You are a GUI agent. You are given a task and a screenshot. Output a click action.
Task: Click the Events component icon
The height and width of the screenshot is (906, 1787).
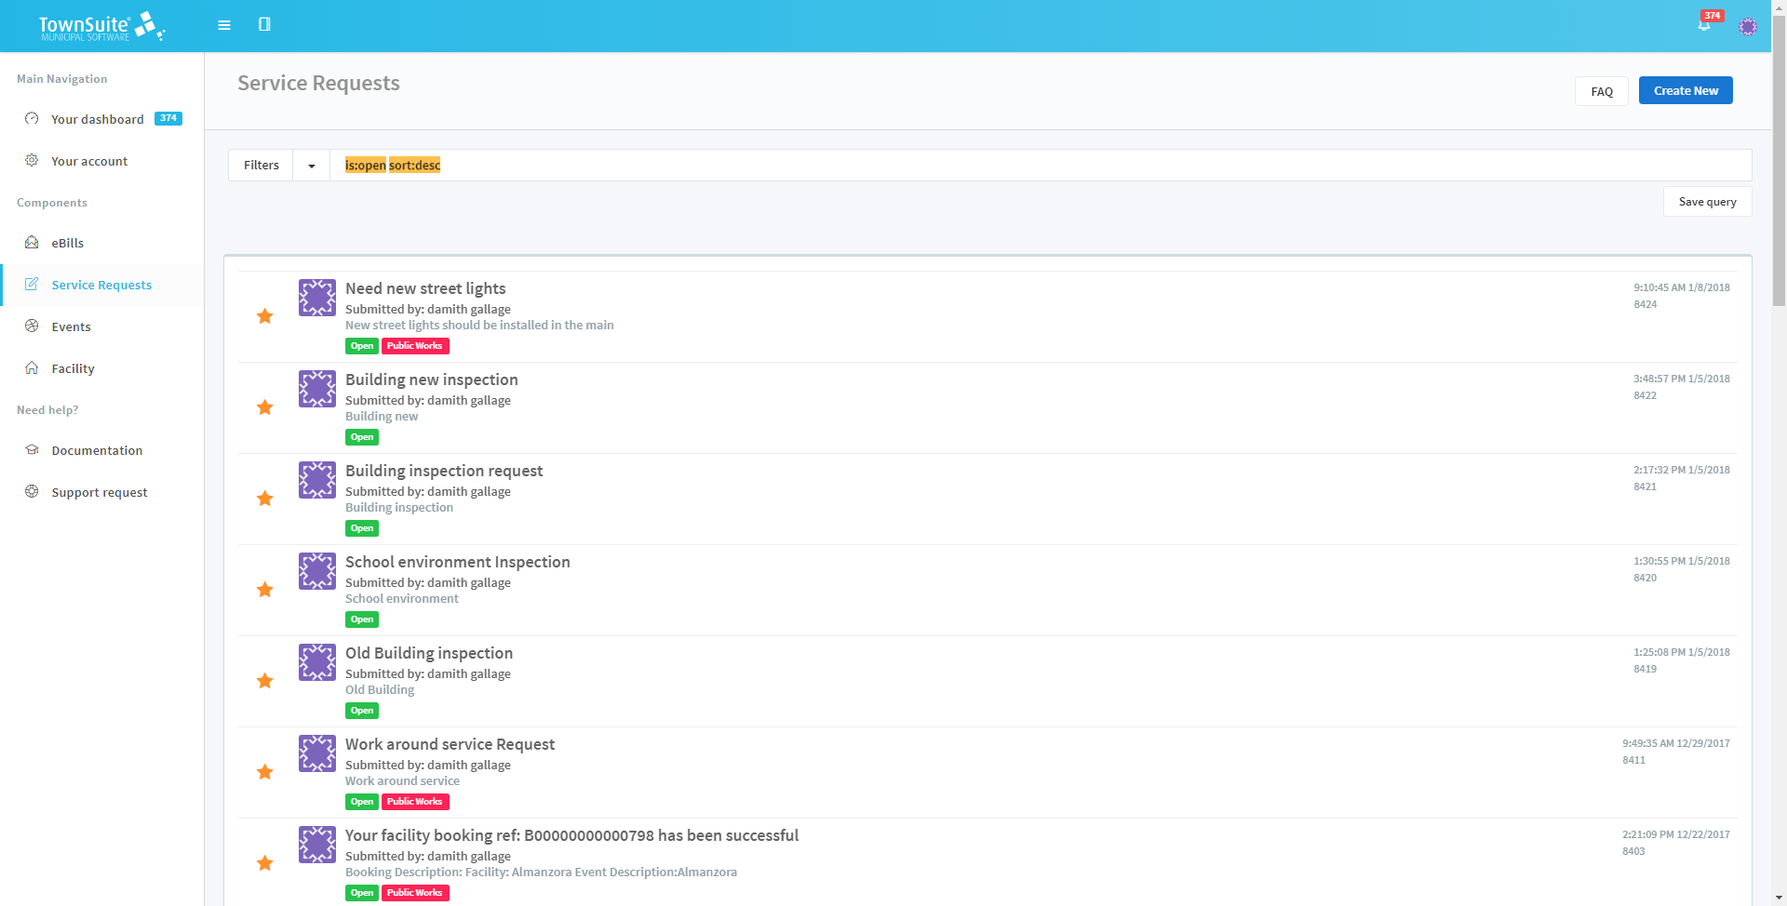[32, 326]
